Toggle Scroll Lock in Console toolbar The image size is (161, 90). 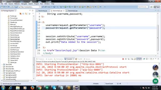(135, 59)
